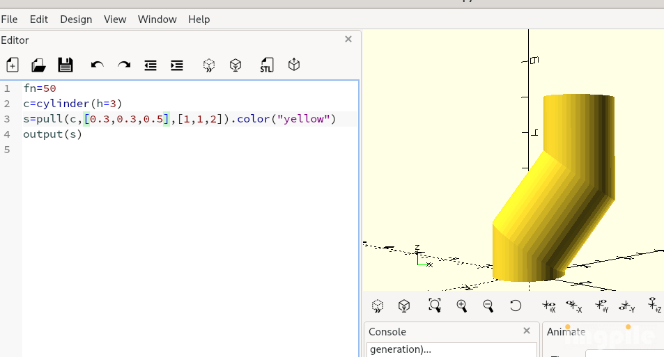This screenshot has height=357, width=664.
Task: Click the Animate panel title
Action: [566, 332]
